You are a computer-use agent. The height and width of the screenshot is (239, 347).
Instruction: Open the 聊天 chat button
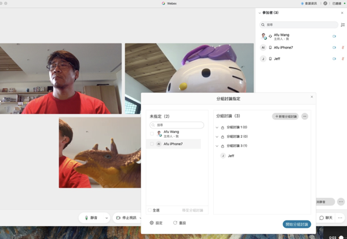point(326,218)
